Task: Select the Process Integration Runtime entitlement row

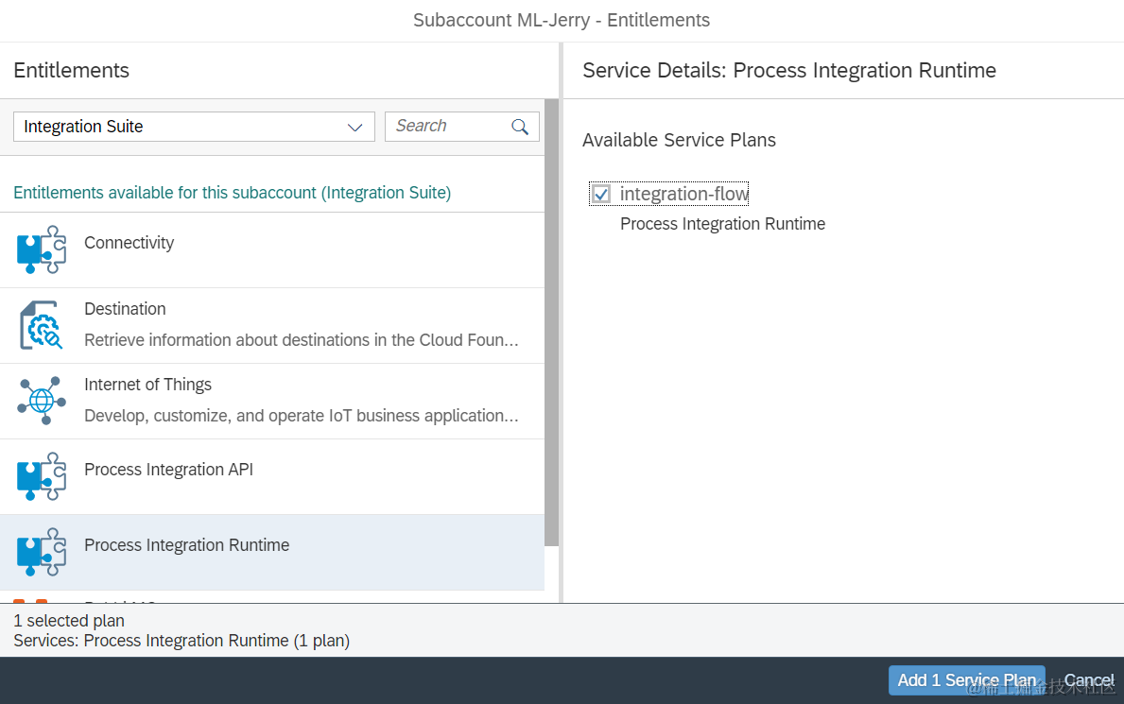Action: click(284, 552)
